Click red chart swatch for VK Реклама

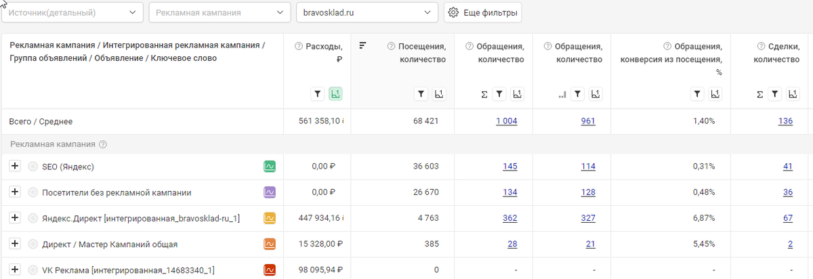coord(270,270)
